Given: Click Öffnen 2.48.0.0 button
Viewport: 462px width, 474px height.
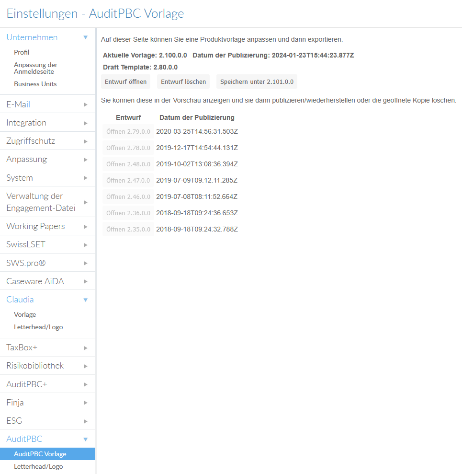Looking at the screenshot, I should (128, 164).
